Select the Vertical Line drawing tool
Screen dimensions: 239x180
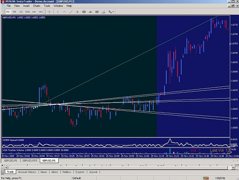click(x=58, y=12)
